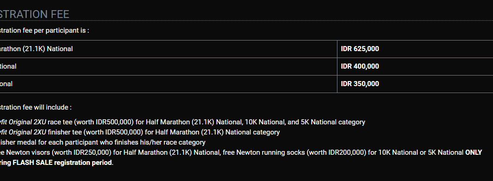Screen dimensions: 493x181
Task: Click the 'fee will include' sentence
Action: click(36, 107)
